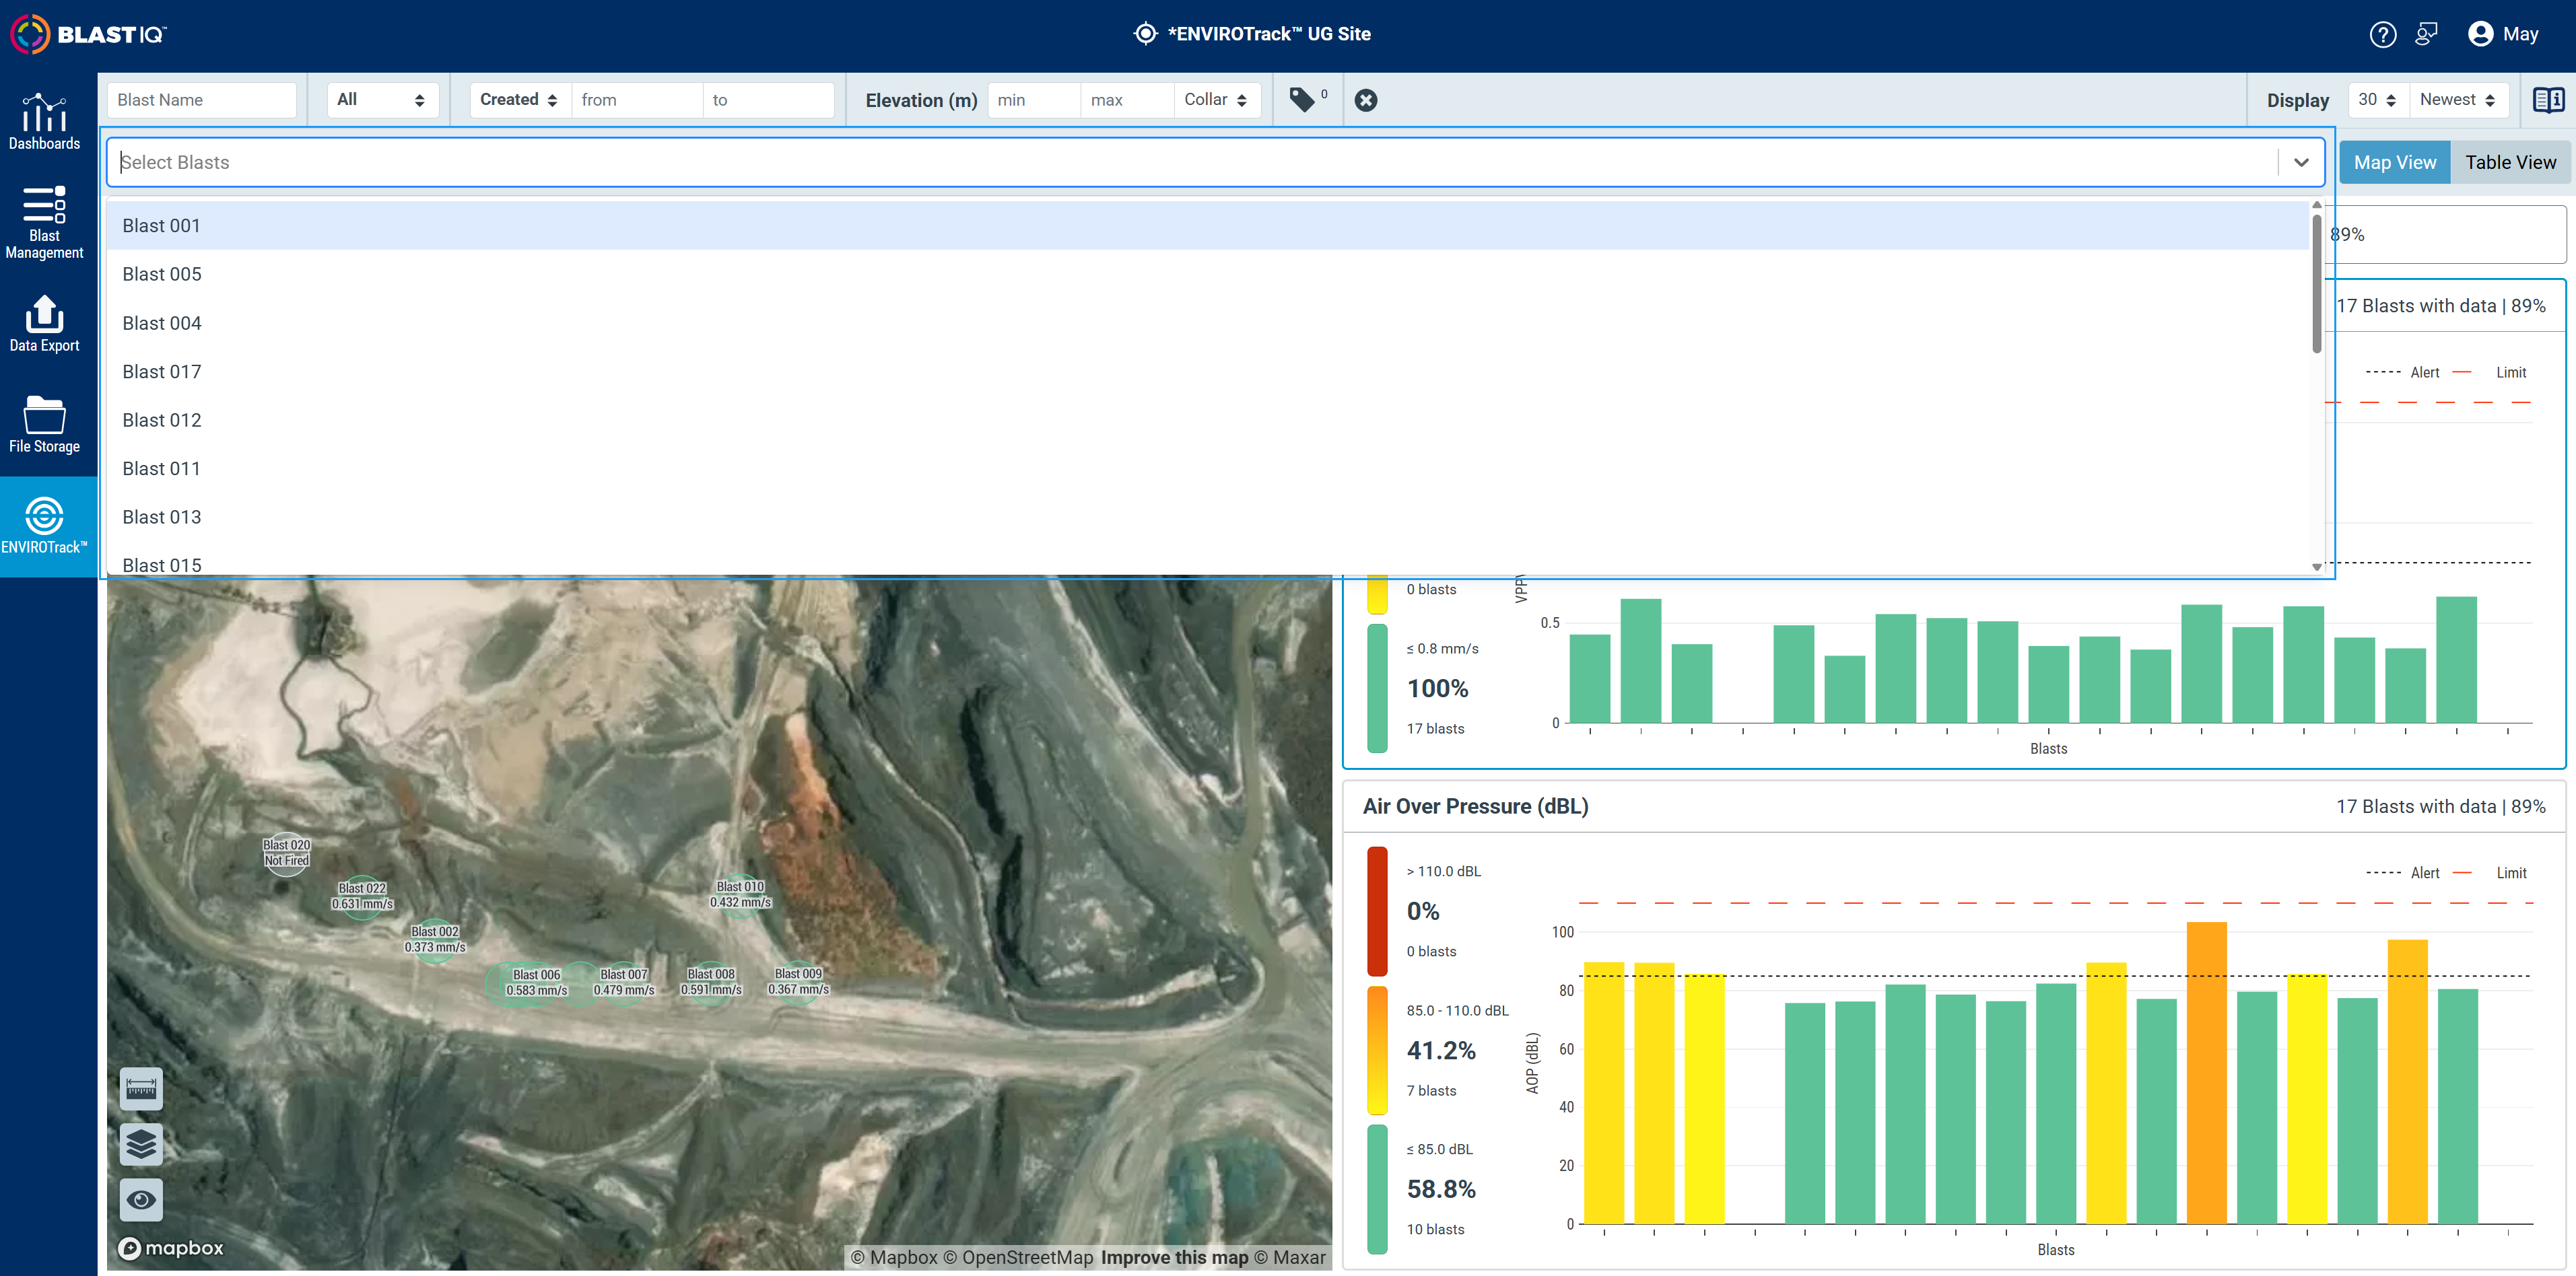Select Blast 005 from the list
This screenshot has width=2576, height=1276.
point(1208,274)
